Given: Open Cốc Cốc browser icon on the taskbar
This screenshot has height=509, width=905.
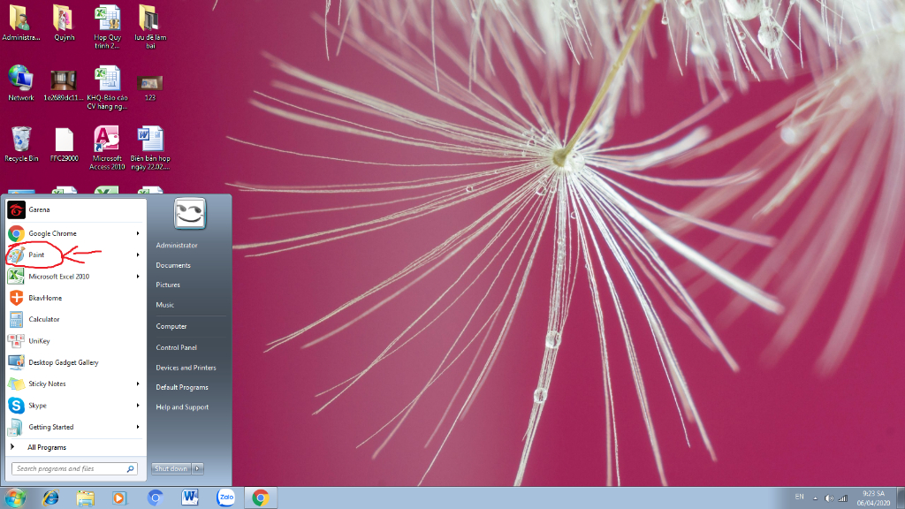Looking at the screenshot, I should [x=155, y=498].
